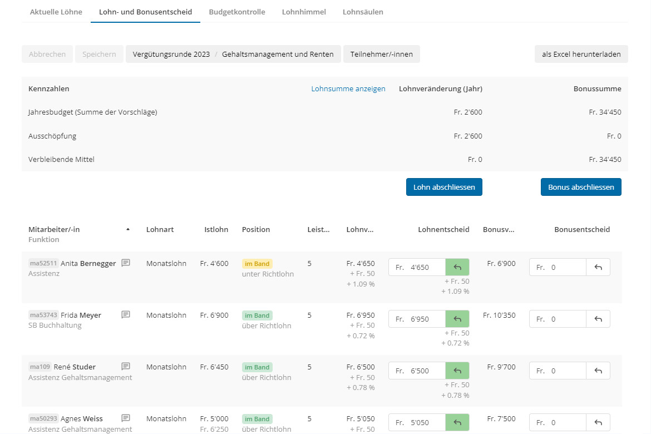Open Vergütungsrunde 2023 breadcrumb

point(171,54)
